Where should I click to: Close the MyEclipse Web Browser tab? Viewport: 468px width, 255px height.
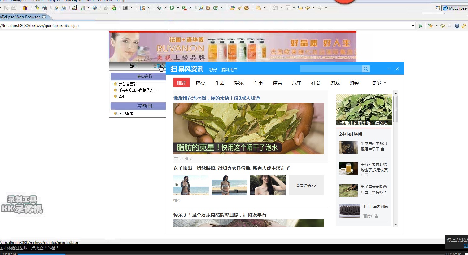coord(44,17)
